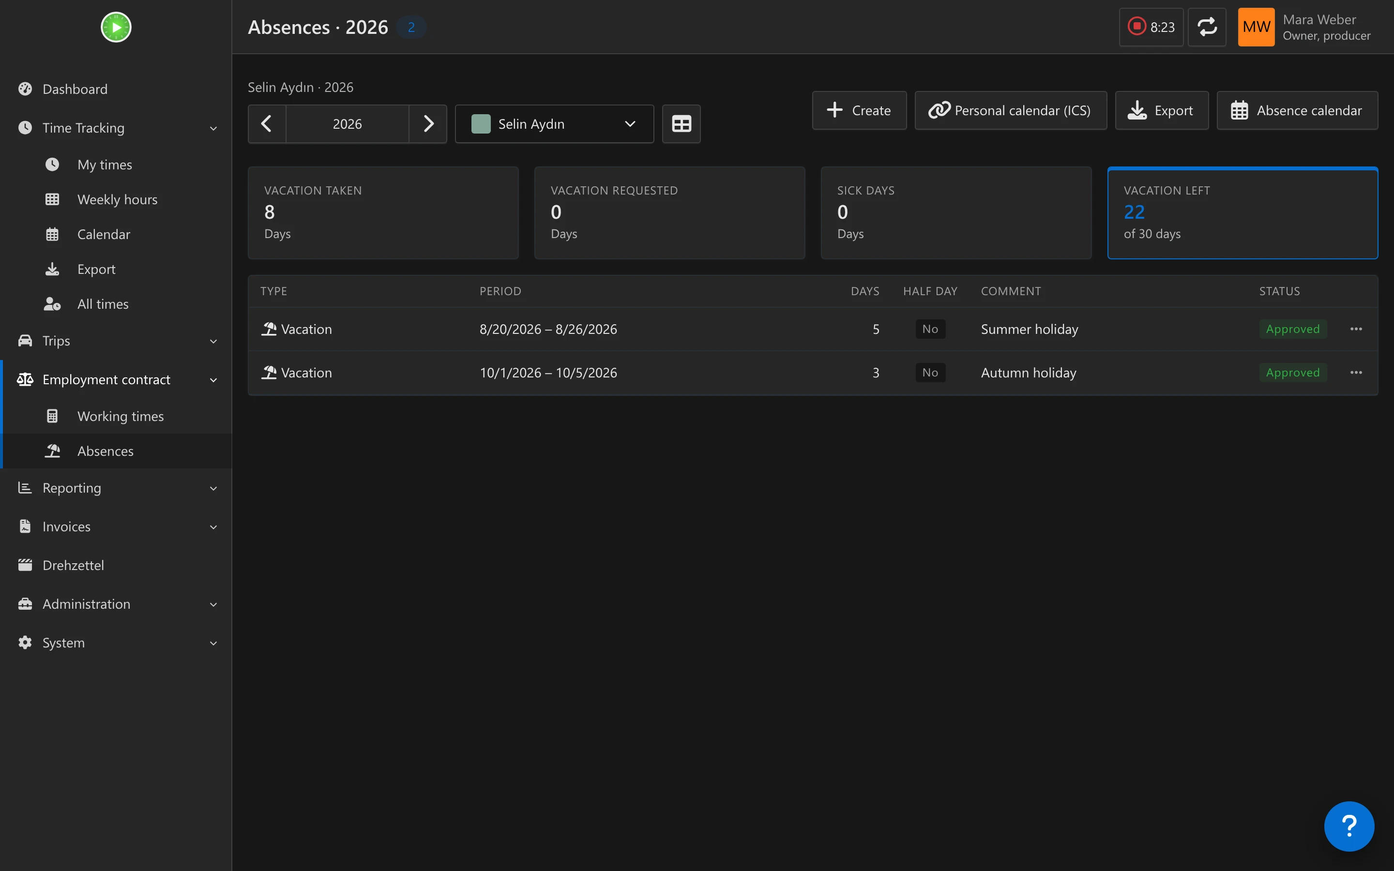Click the Reporting chart icon

click(x=25, y=487)
